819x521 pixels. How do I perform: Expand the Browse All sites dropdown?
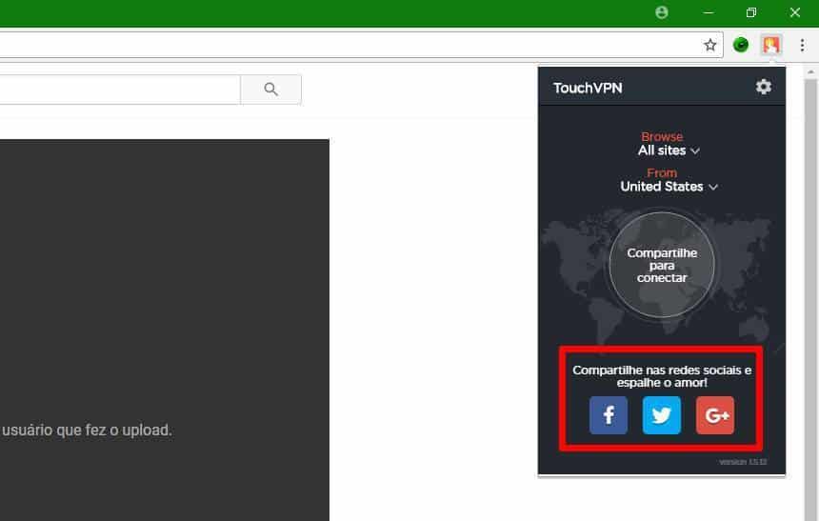668,150
